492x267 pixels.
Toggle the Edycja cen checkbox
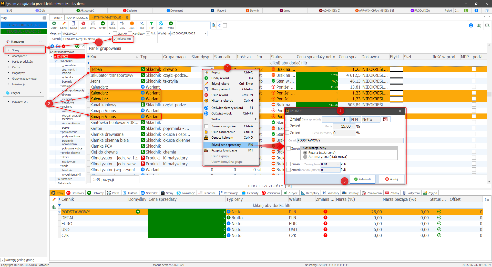(x=115, y=39)
